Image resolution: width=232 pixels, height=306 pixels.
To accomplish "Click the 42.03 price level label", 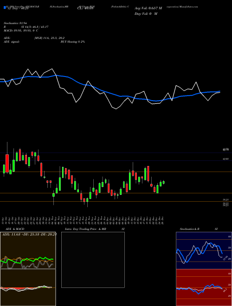I will pos(226,159).
